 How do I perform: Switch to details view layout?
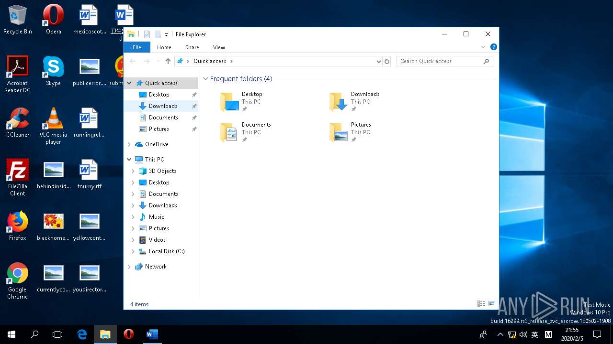point(481,304)
